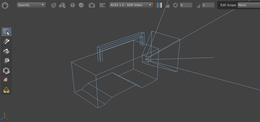The width and height of the screenshot is (260, 122).
Task: Toggle the drawing mode cube icon
Action: pyautogui.click(x=73, y=5)
